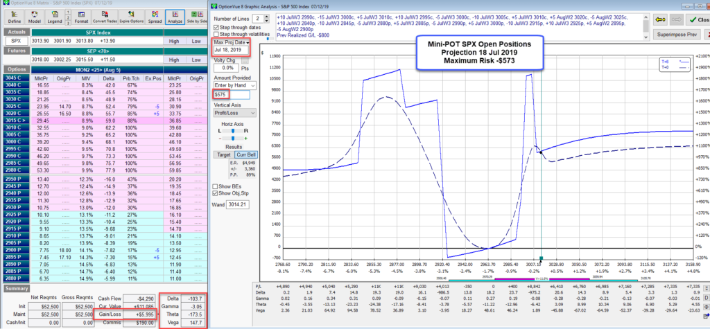This screenshot has width=710, height=329.
Task: Click the Wand value field
Action: click(239, 204)
